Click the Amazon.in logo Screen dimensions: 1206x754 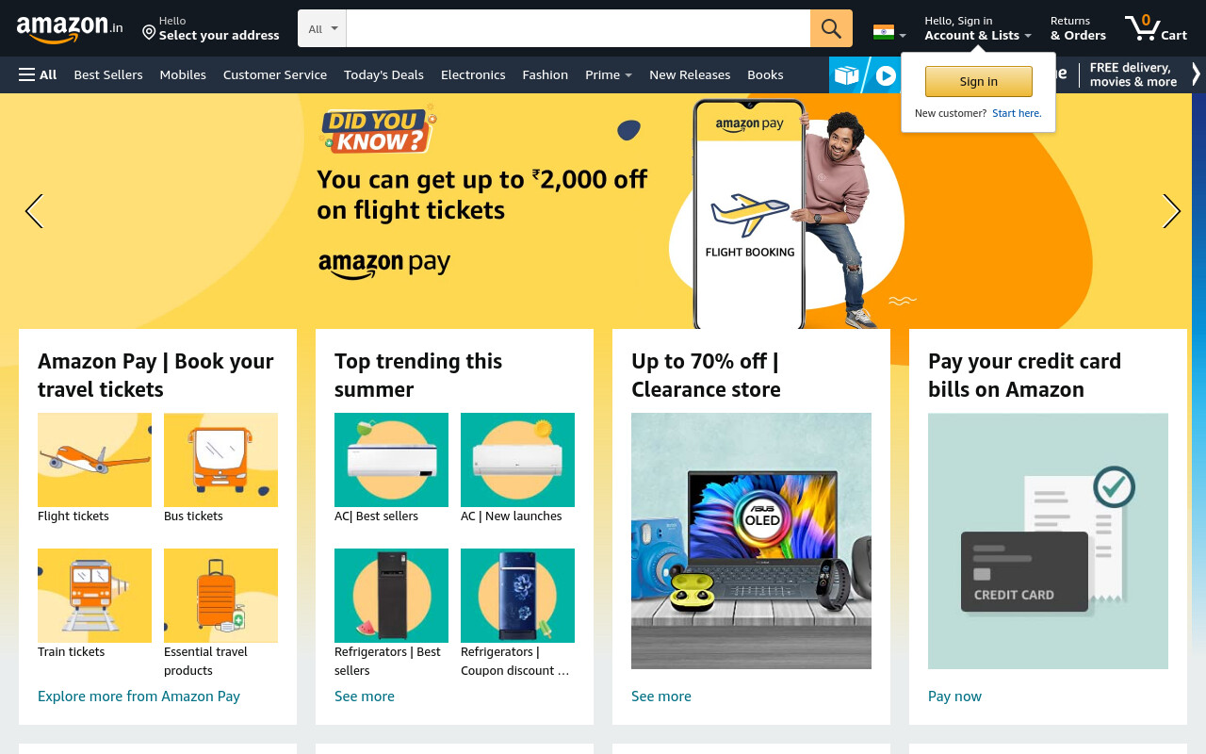point(70,28)
